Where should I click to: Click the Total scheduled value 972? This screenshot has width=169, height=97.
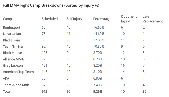point(44,92)
